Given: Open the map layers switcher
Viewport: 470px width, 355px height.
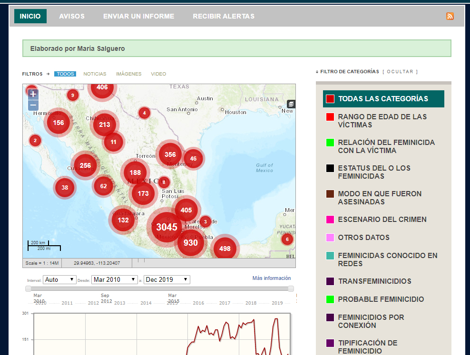Looking at the screenshot, I should tap(291, 104).
